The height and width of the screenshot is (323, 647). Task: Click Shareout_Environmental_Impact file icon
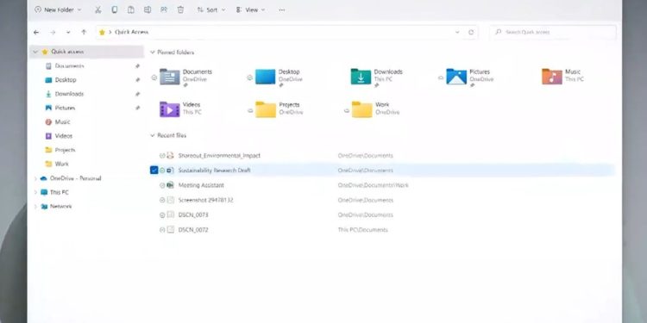coord(171,156)
